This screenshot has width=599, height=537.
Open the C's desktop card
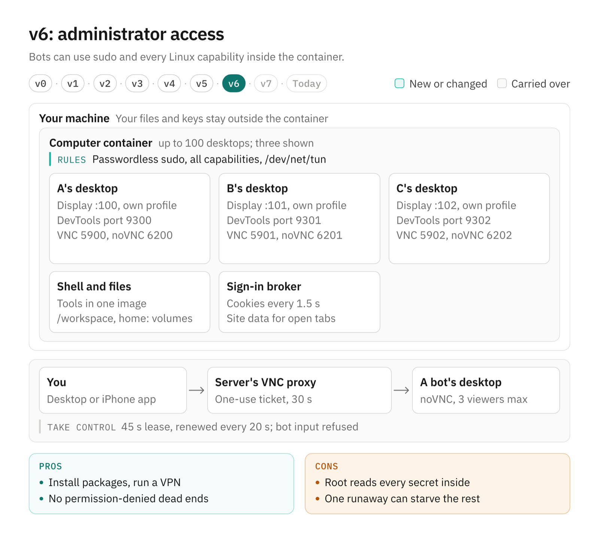tap(469, 219)
